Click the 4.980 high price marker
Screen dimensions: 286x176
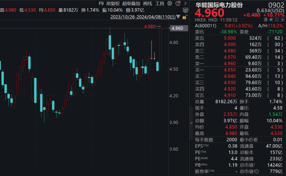tap(150, 26)
